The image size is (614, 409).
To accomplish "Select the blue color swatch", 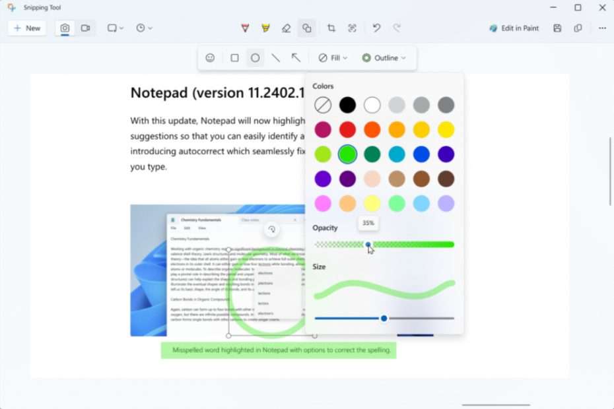I will click(421, 154).
